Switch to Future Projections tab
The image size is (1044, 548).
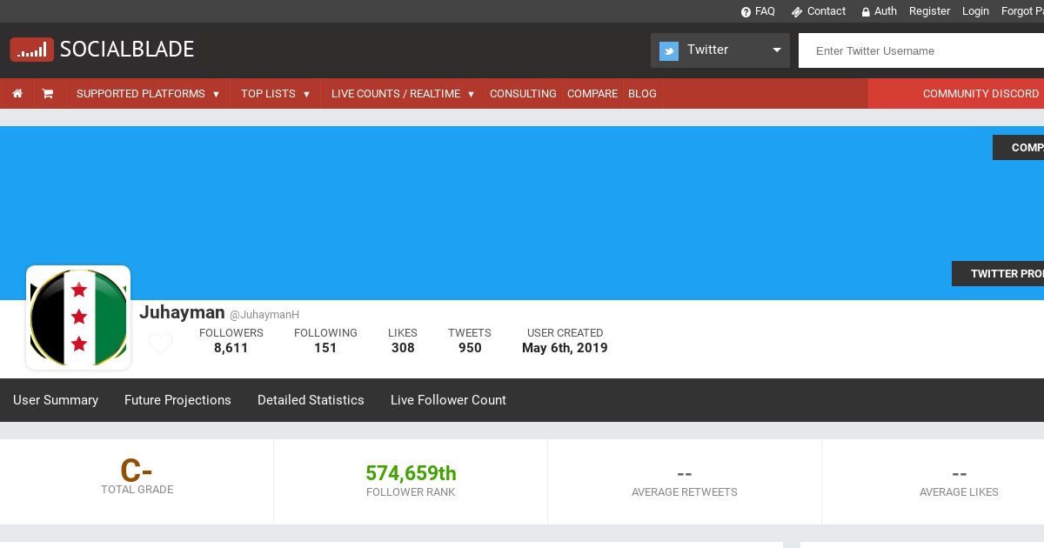pos(177,400)
